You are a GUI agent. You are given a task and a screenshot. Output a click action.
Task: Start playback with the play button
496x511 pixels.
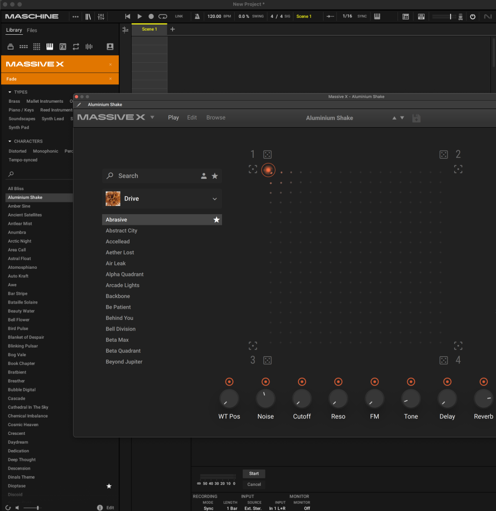click(x=140, y=16)
